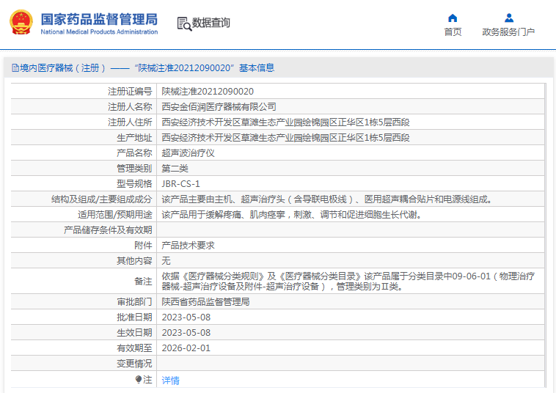
Task: Click the 产品名称 row label
Action: tap(134, 153)
